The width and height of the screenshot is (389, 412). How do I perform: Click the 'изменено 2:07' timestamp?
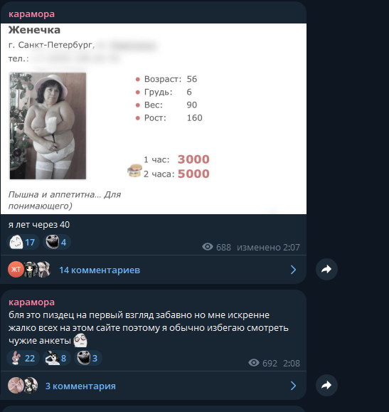(268, 247)
